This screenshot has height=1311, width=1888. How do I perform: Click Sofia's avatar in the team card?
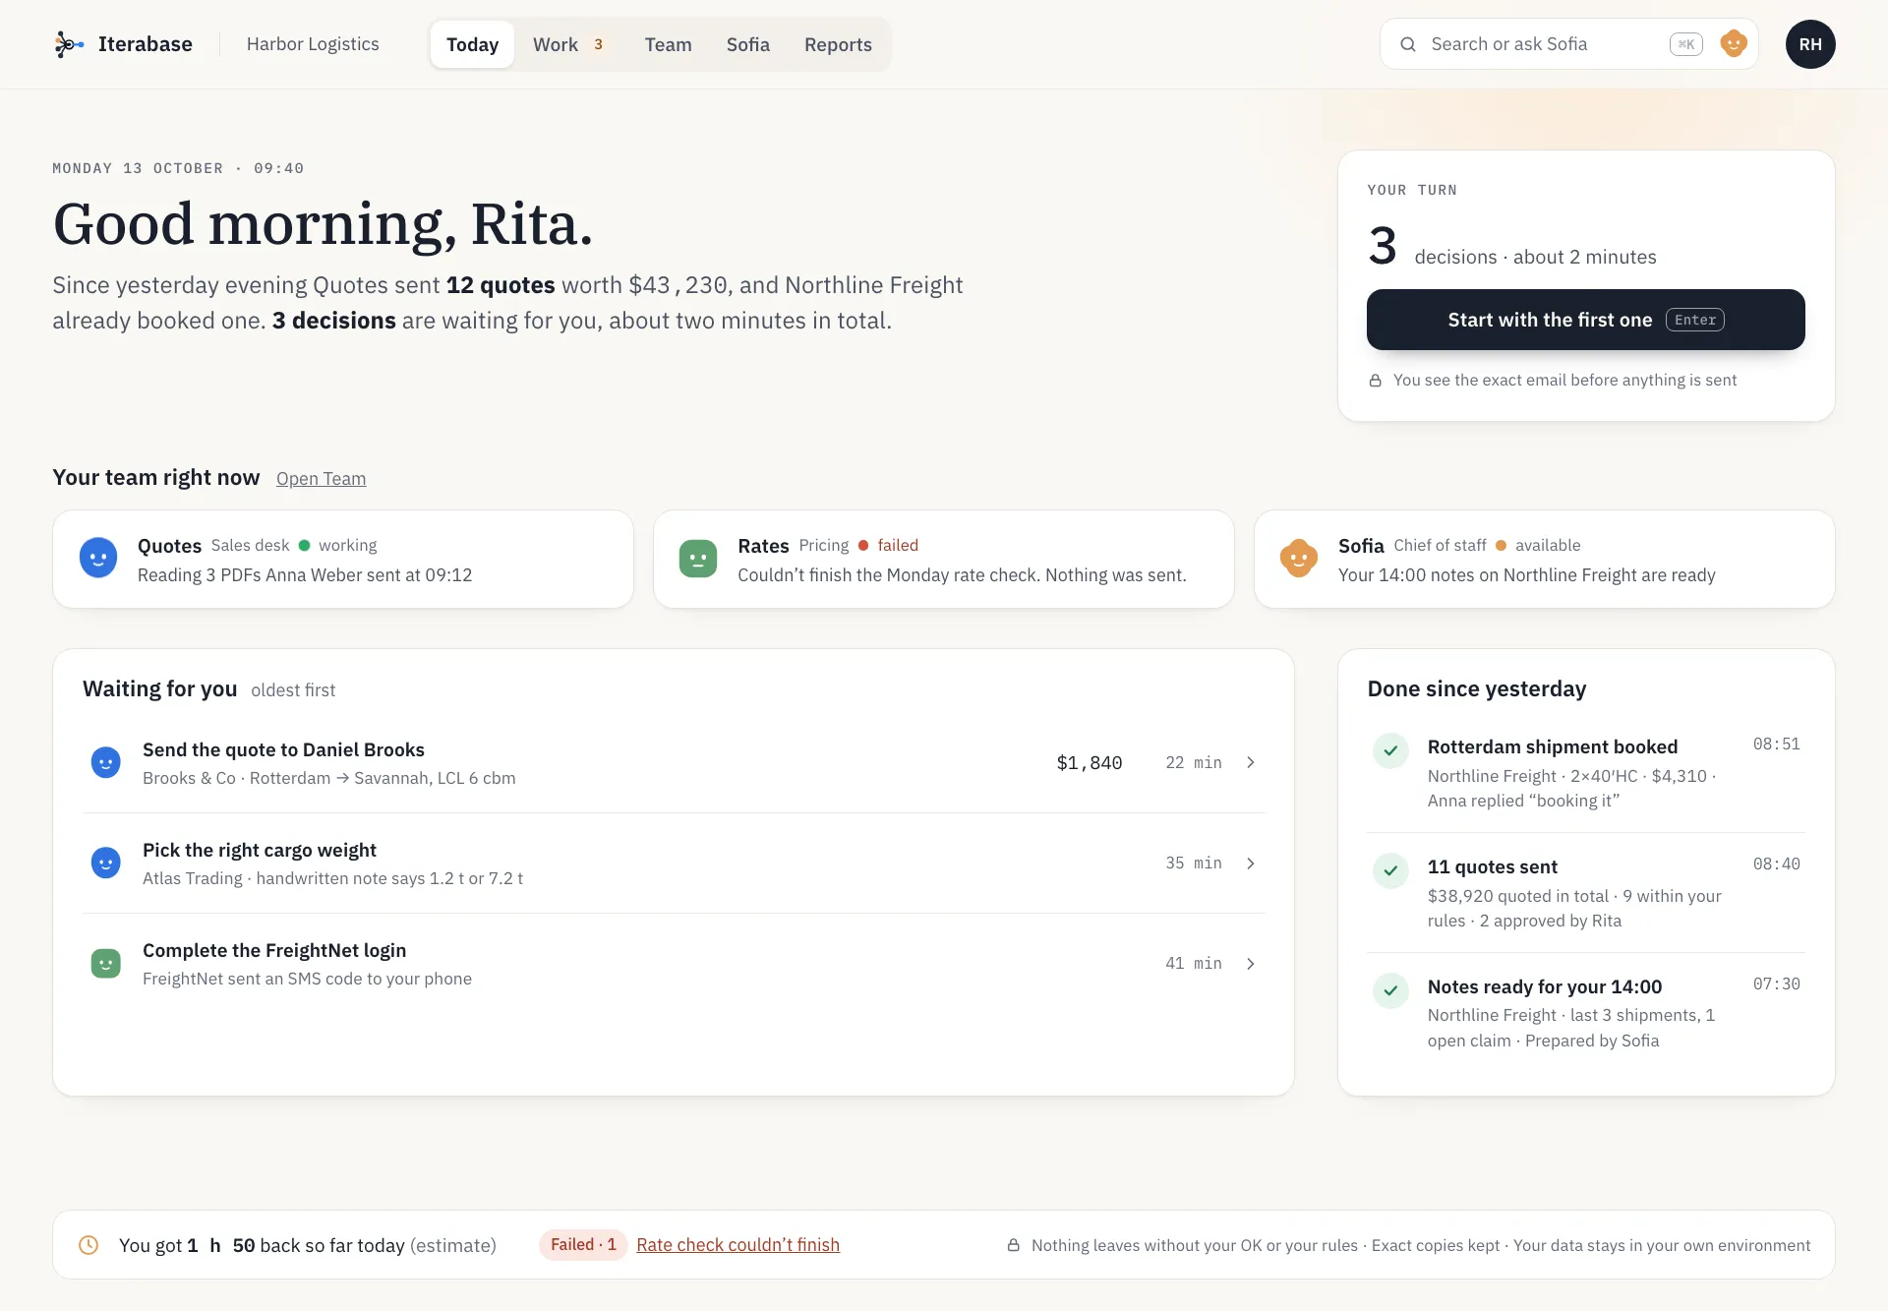click(1299, 558)
